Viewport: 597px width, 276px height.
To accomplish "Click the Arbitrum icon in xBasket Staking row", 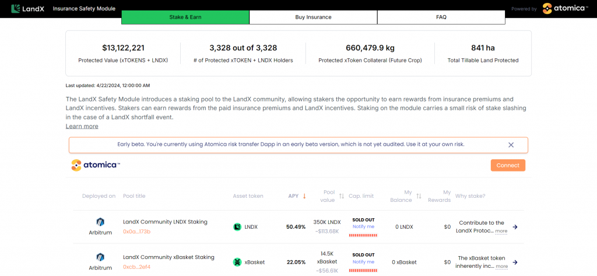I will (100, 257).
